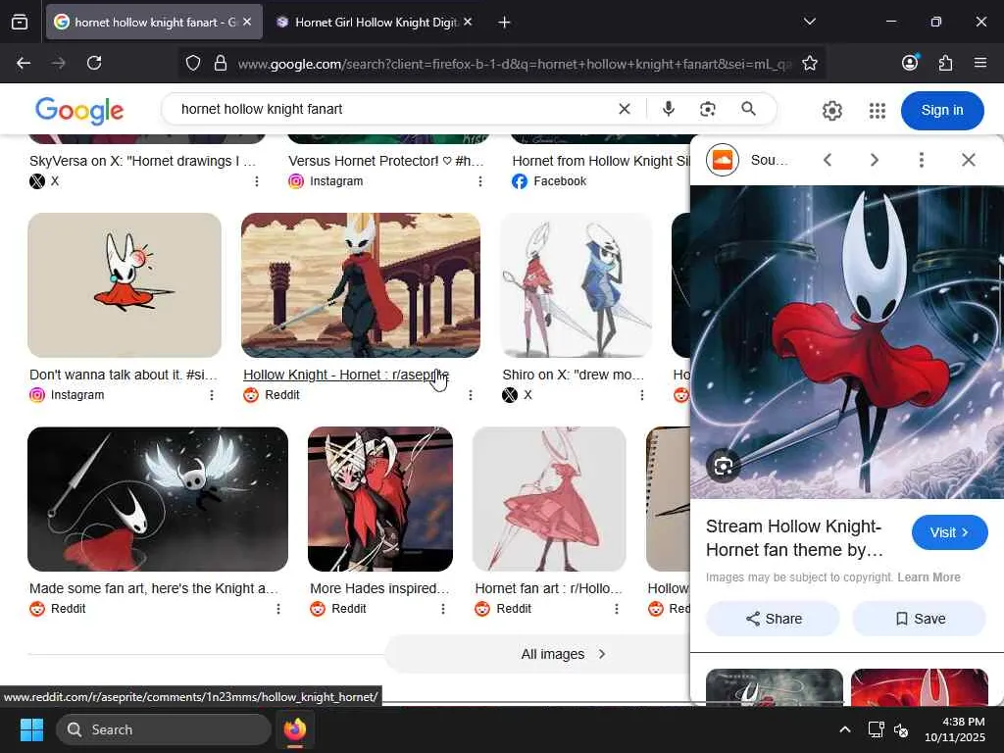Close the hornet hollow knight fanart tab
1004x753 pixels.
[x=247, y=22]
